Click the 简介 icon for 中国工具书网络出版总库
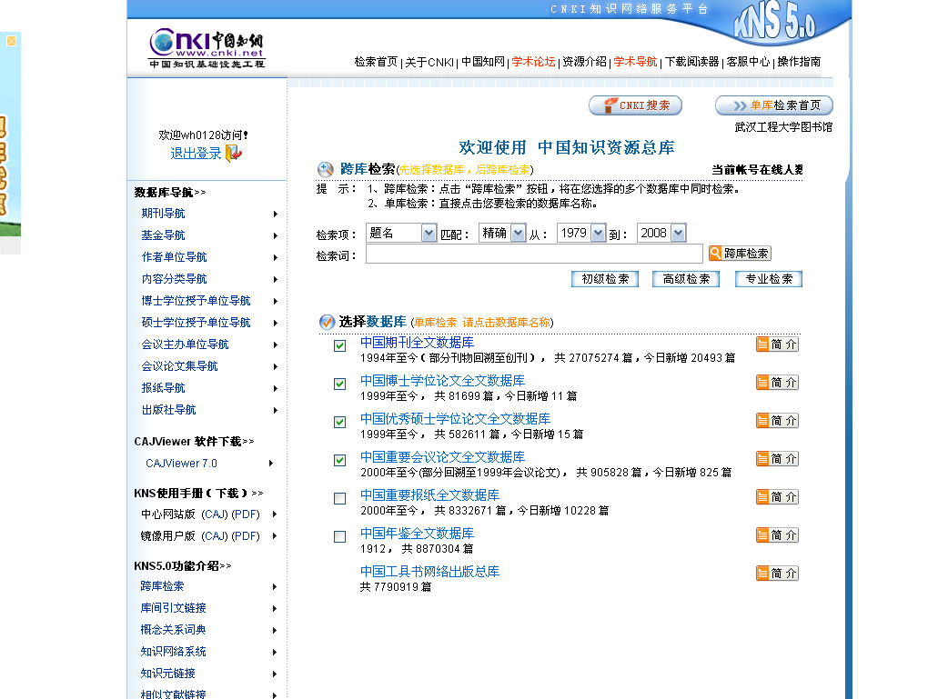Image resolution: width=928 pixels, height=699 pixels. [x=777, y=573]
